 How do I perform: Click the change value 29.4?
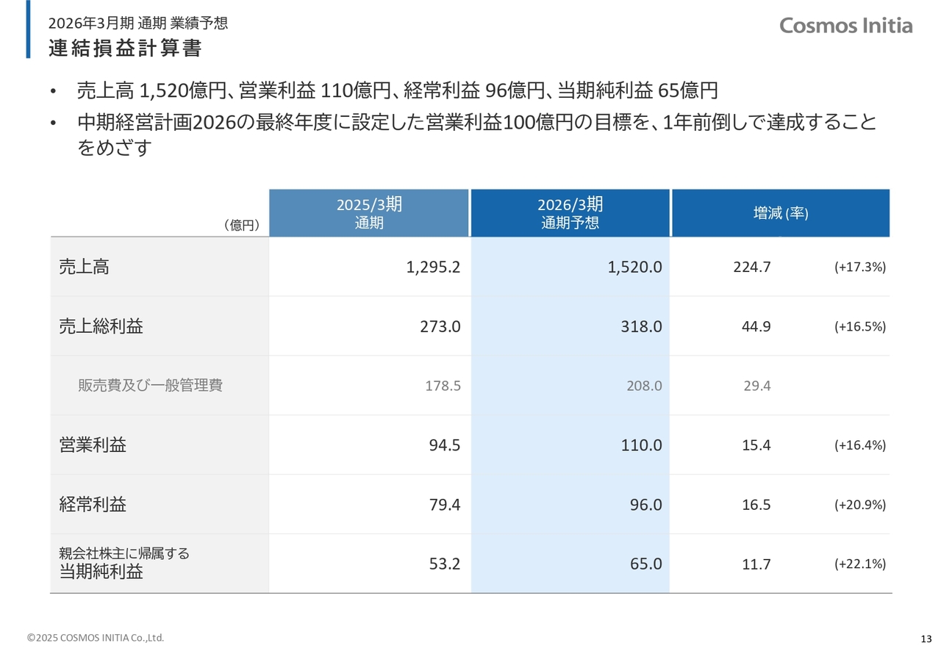756,386
